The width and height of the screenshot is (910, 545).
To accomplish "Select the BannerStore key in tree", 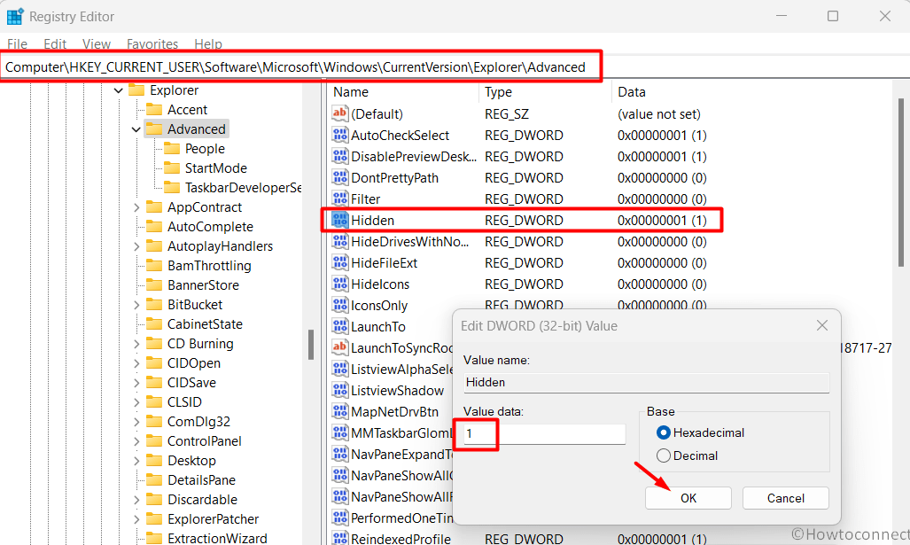I will 203,285.
